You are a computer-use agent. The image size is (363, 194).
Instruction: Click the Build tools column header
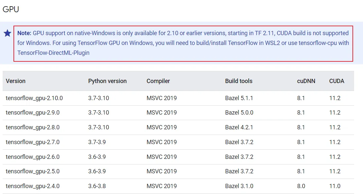(239, 81)
